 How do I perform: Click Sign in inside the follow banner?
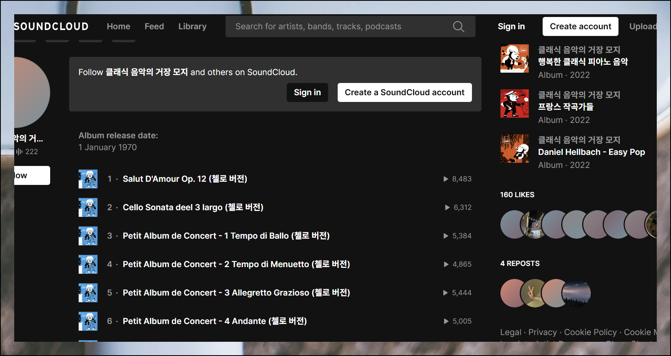(x=307, y=92)
